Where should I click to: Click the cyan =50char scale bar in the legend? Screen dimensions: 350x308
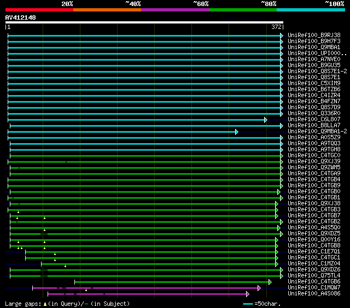click(248, 304)
